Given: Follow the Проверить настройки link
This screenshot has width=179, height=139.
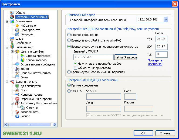Looking at the screenshot, I should (x=155, y=62).
